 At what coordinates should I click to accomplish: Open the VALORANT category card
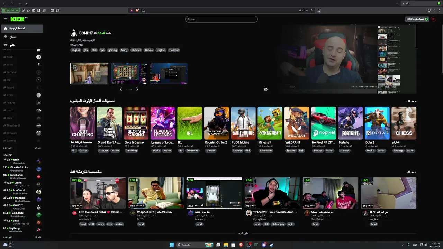pyautogui.click(x=297, y=123)
